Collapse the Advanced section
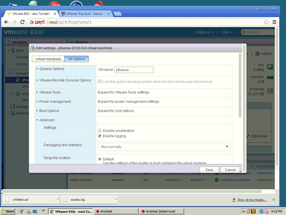 [x=37, y=120]
